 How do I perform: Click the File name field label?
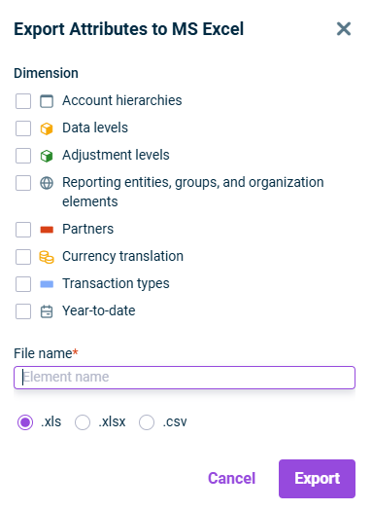tap(46, 353)
